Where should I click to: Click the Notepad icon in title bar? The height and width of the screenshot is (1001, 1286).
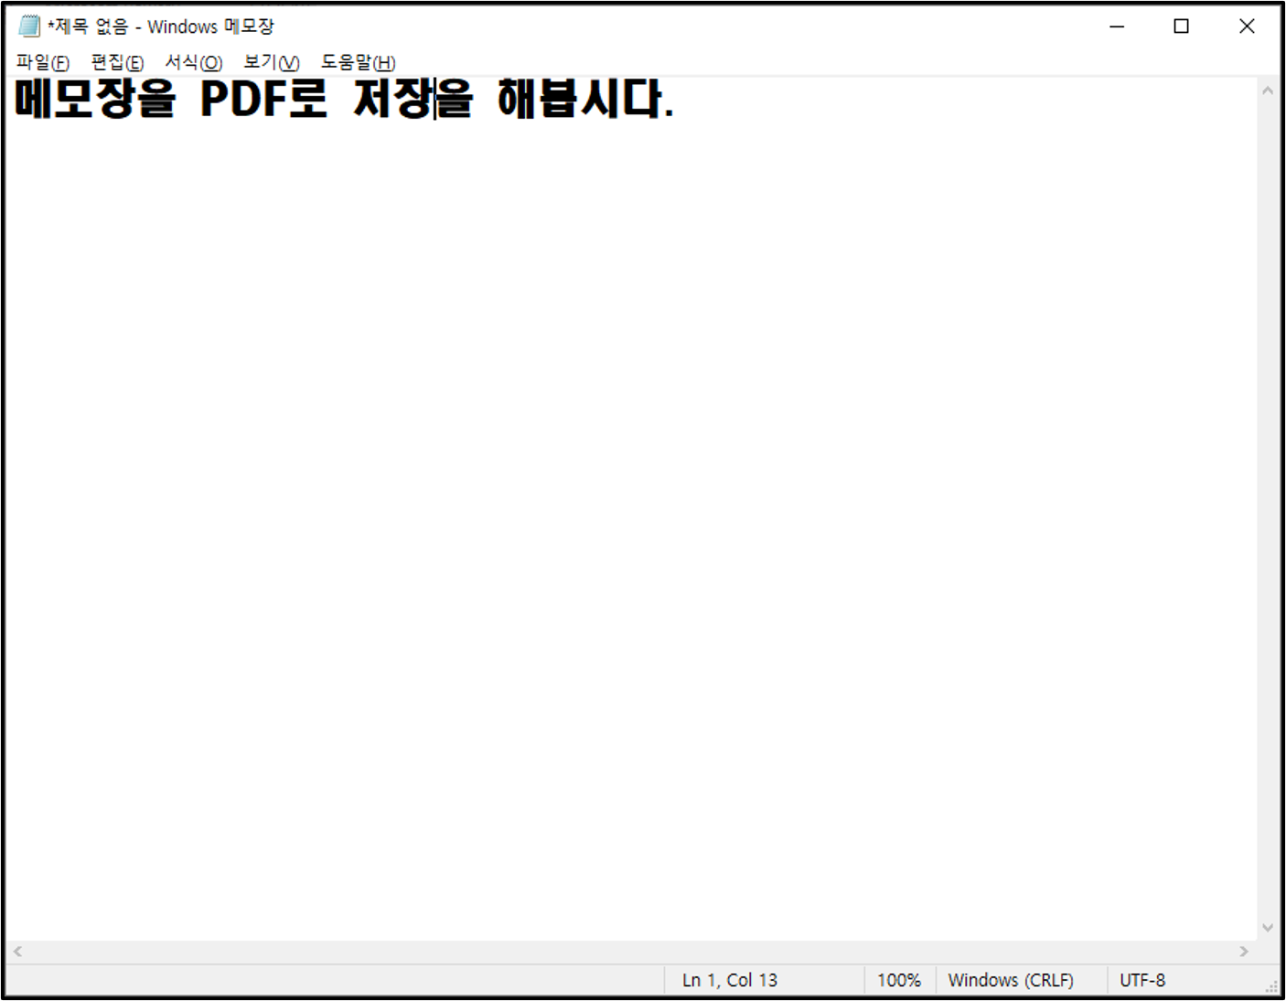[29, 27]
